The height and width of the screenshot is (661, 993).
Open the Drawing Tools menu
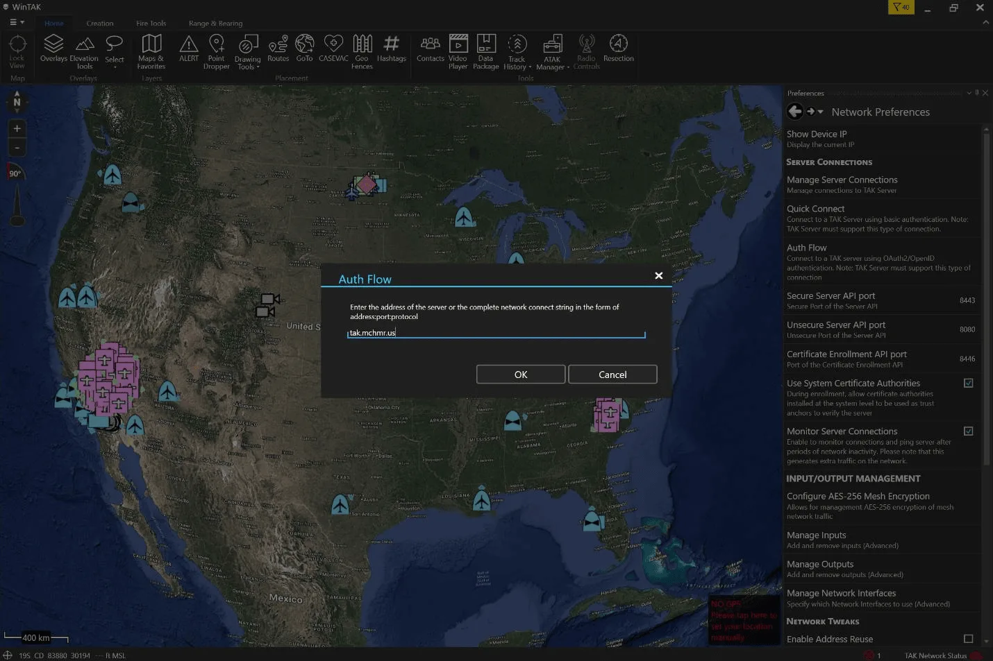click(248, 53)
